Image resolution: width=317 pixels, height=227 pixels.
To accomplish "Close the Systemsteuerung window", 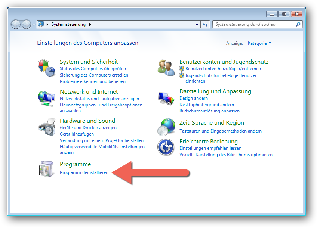I will click(x=296, y=14).
